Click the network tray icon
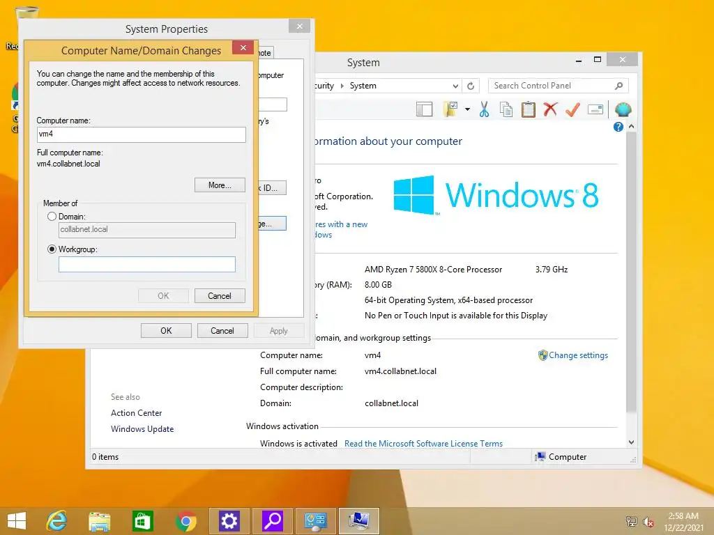The width and height of the screenshot is (714, 535). [x=631, y=522]
